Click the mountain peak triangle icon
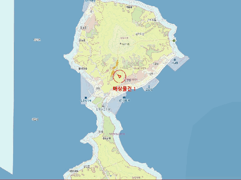The height and width of the screenshot is (180, 241). click(120, 44)
